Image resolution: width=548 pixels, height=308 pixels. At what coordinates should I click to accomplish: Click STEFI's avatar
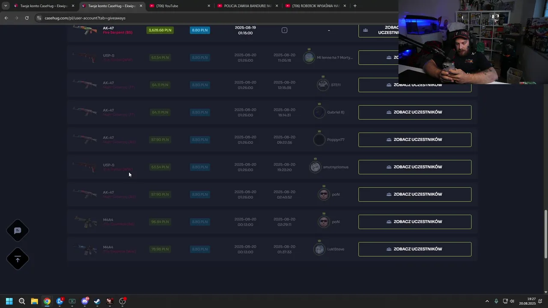click(x=323, y=85)
